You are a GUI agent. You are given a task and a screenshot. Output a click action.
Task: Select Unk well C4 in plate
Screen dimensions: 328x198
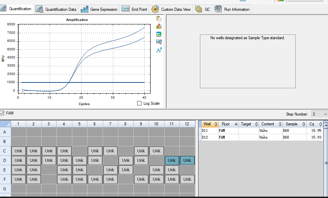64,151
